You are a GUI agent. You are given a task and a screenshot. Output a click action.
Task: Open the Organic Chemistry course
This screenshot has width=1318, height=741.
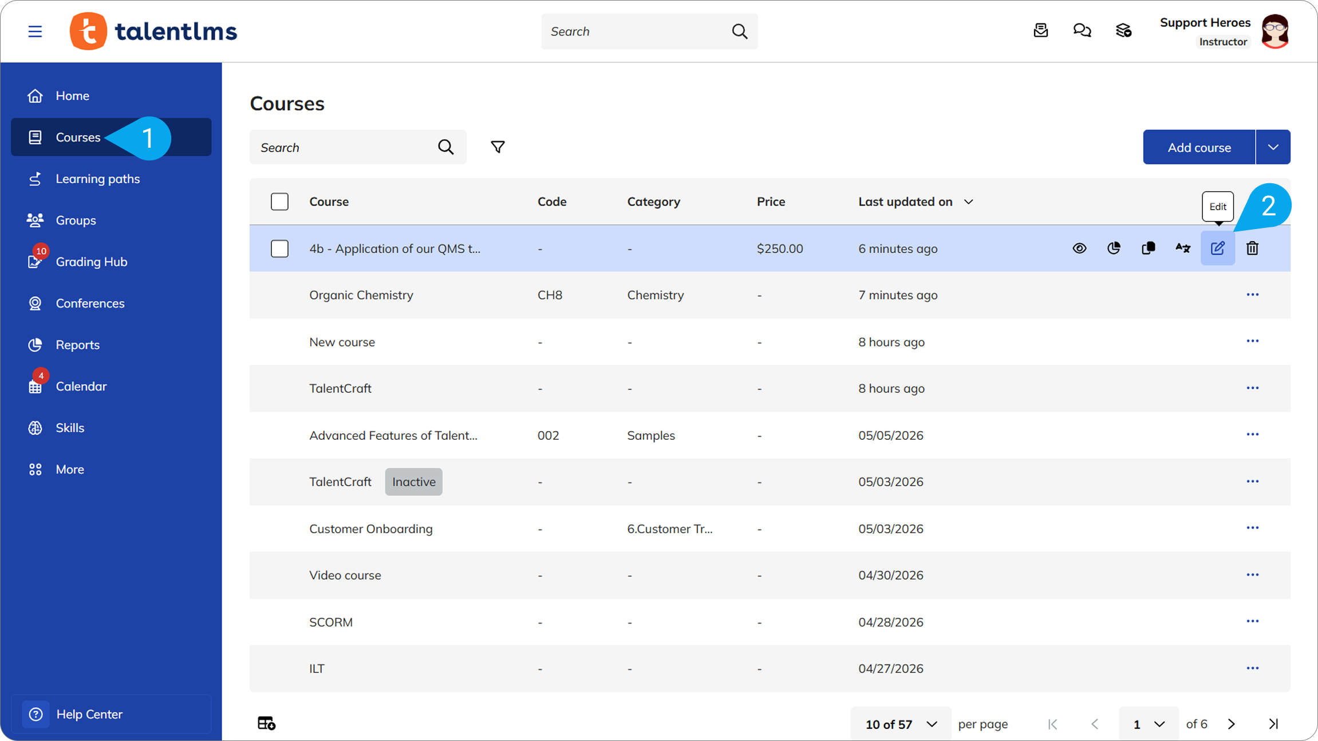click(361, 295)
